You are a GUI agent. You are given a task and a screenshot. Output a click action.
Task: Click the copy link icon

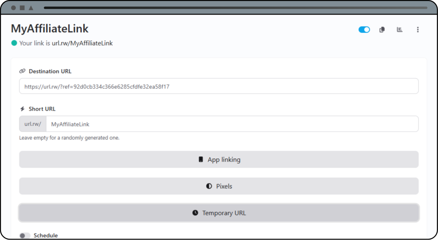(x=382, y=29)
